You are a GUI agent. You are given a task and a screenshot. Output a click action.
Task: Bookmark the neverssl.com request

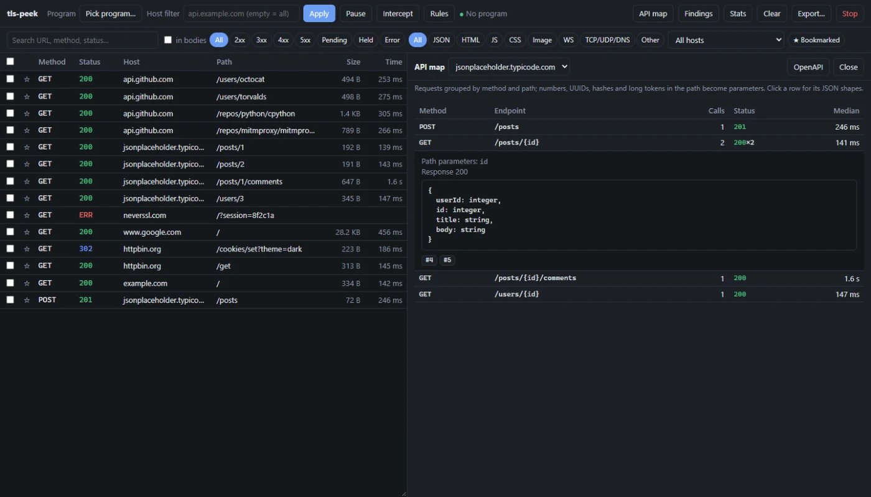point(27,215)
